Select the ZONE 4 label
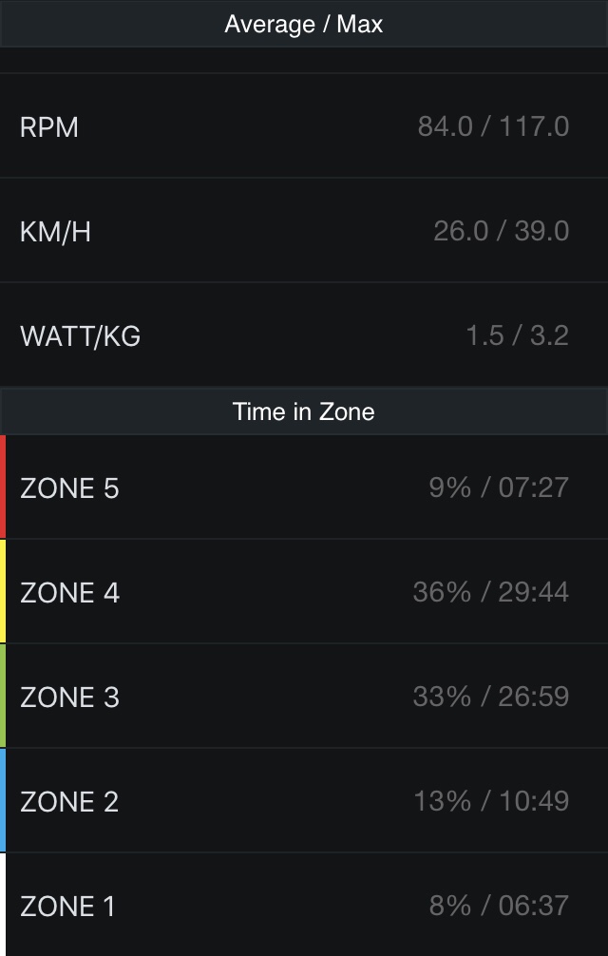This screenshot has height=956, width=608. 69,593
